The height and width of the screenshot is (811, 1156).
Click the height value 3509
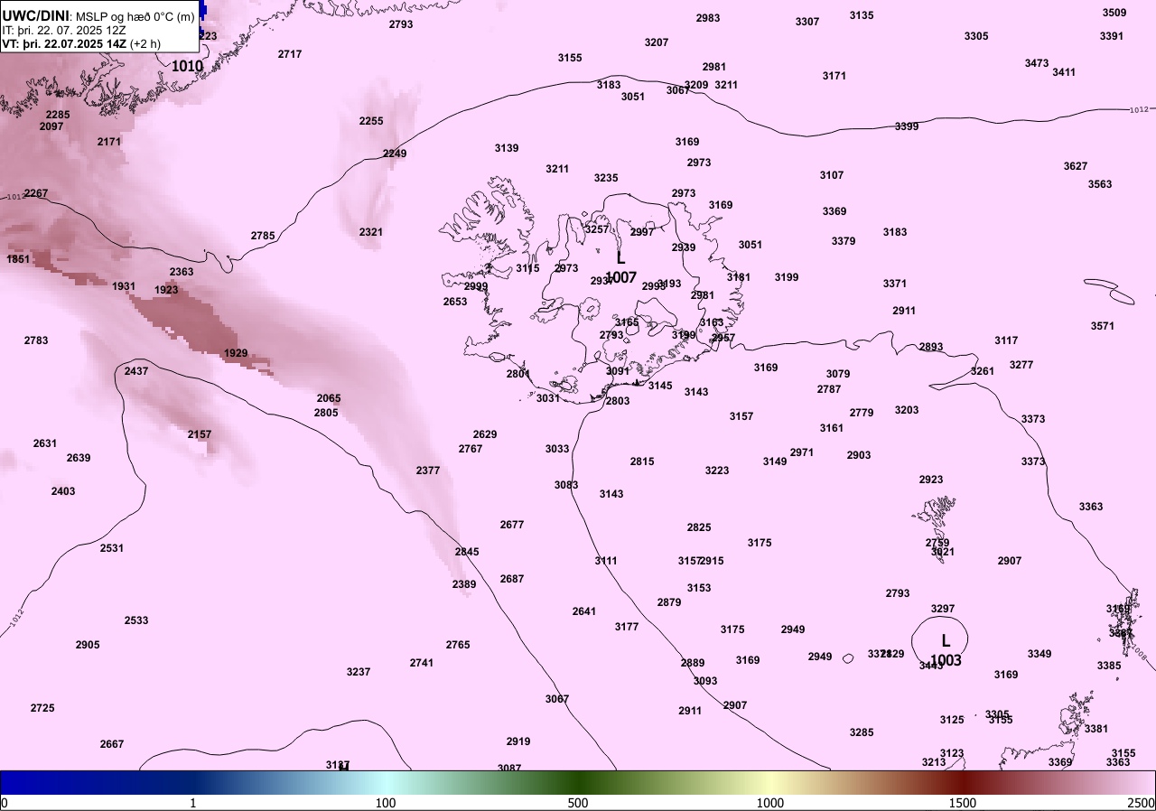[1114, 13]
